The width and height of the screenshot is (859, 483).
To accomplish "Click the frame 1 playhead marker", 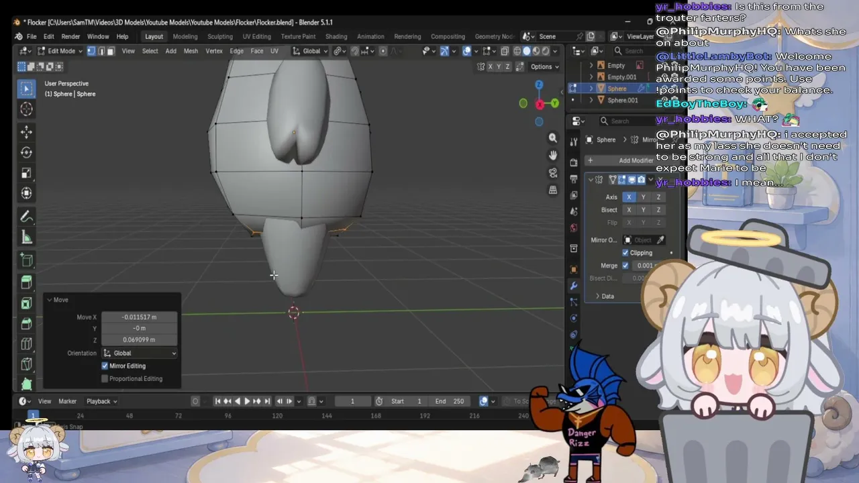I will (x=32, y=416).
